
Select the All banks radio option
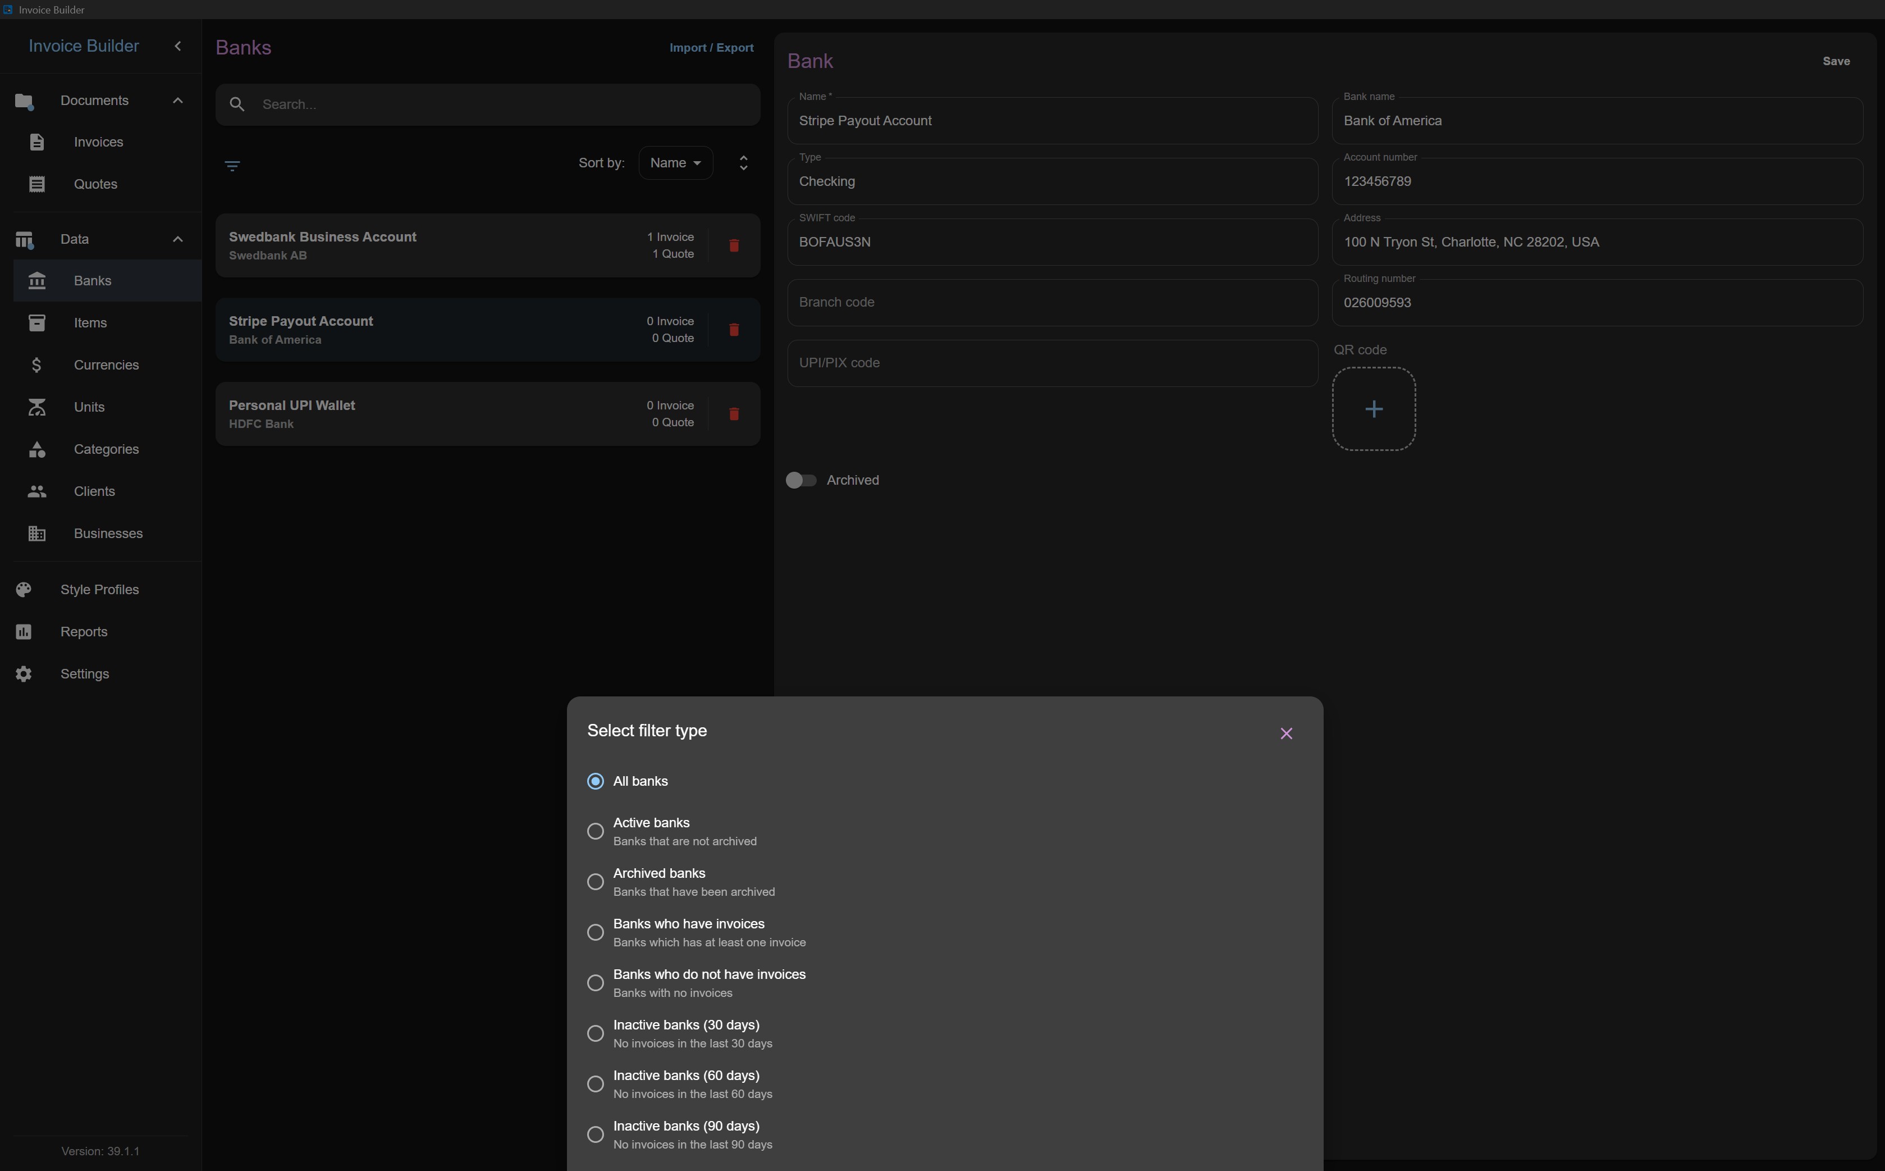(595, 781)
